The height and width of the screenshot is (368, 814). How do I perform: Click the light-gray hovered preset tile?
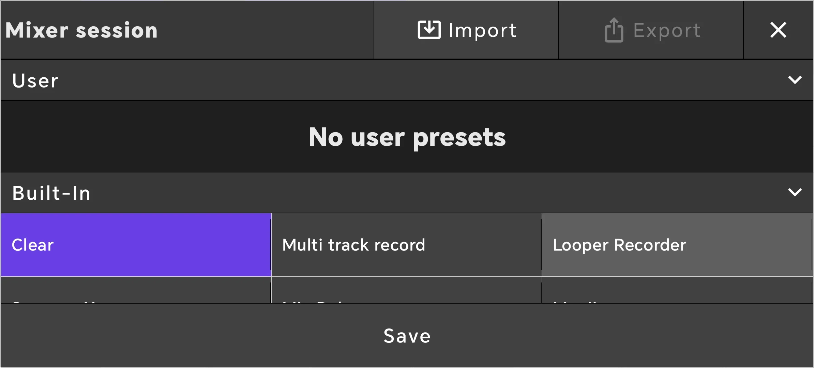(677, 245)
